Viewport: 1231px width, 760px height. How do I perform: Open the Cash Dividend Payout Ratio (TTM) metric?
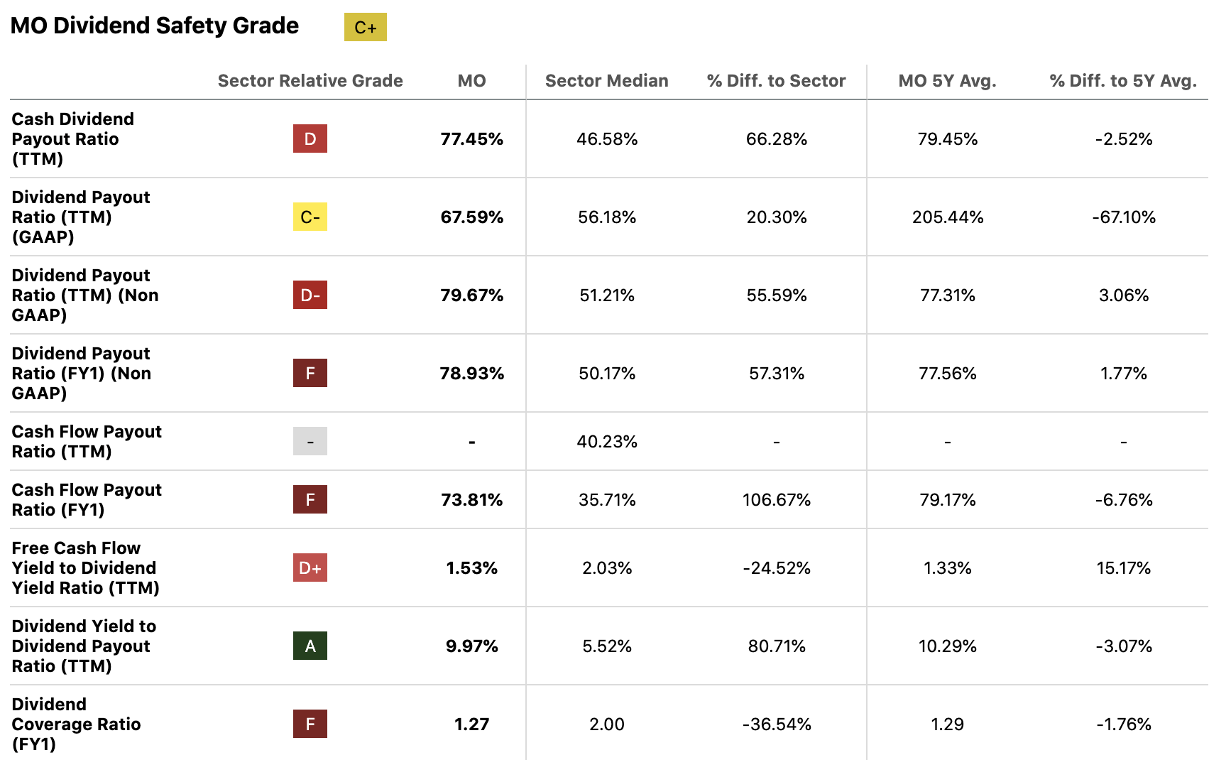(x=72, y=139)
